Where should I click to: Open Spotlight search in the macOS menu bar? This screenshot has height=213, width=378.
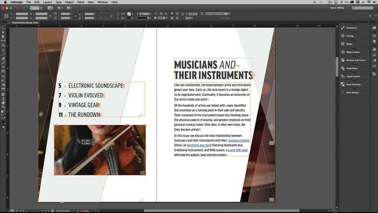tap(315, 2)
